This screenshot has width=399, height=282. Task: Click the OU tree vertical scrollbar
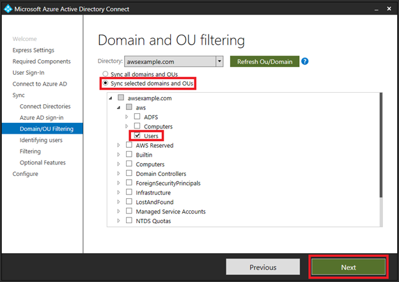tap(381, 145)
